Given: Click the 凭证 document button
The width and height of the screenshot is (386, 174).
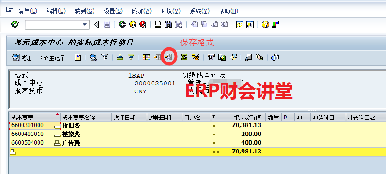Looking at the screenshot, I should click(22, 58).
